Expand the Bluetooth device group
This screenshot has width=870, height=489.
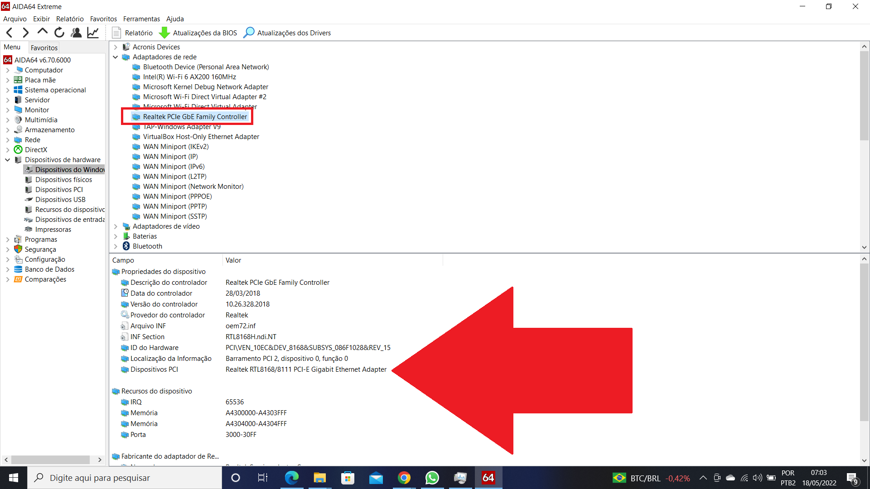116,246
